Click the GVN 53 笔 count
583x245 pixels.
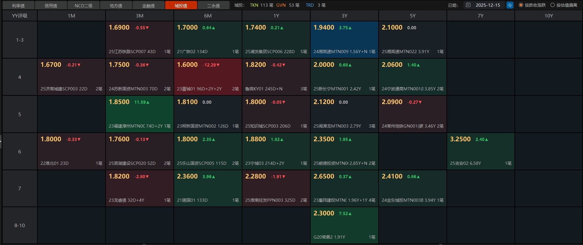(288, 5)
